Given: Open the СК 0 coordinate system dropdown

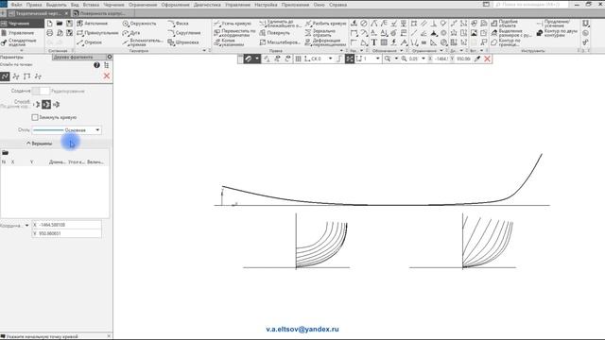Looking at the screenshot, I should click(330, 59).
